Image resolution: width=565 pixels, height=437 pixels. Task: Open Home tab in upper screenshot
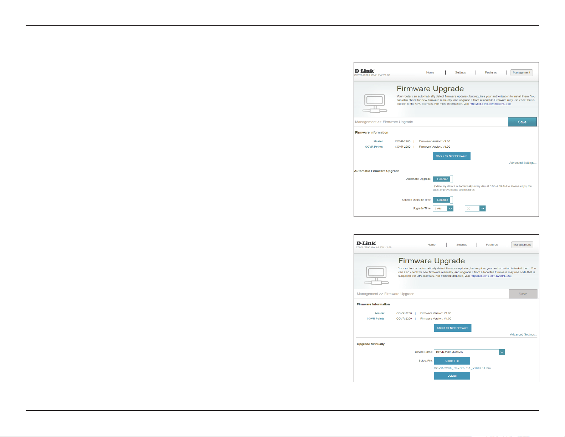click(x=430, y=72)
